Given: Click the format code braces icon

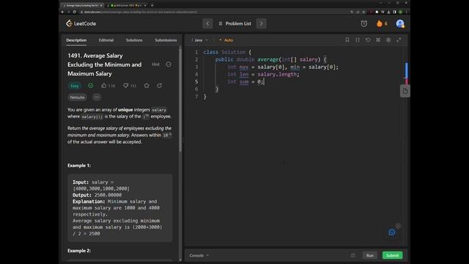Looking at the screenshot, I should click(358, 40).
